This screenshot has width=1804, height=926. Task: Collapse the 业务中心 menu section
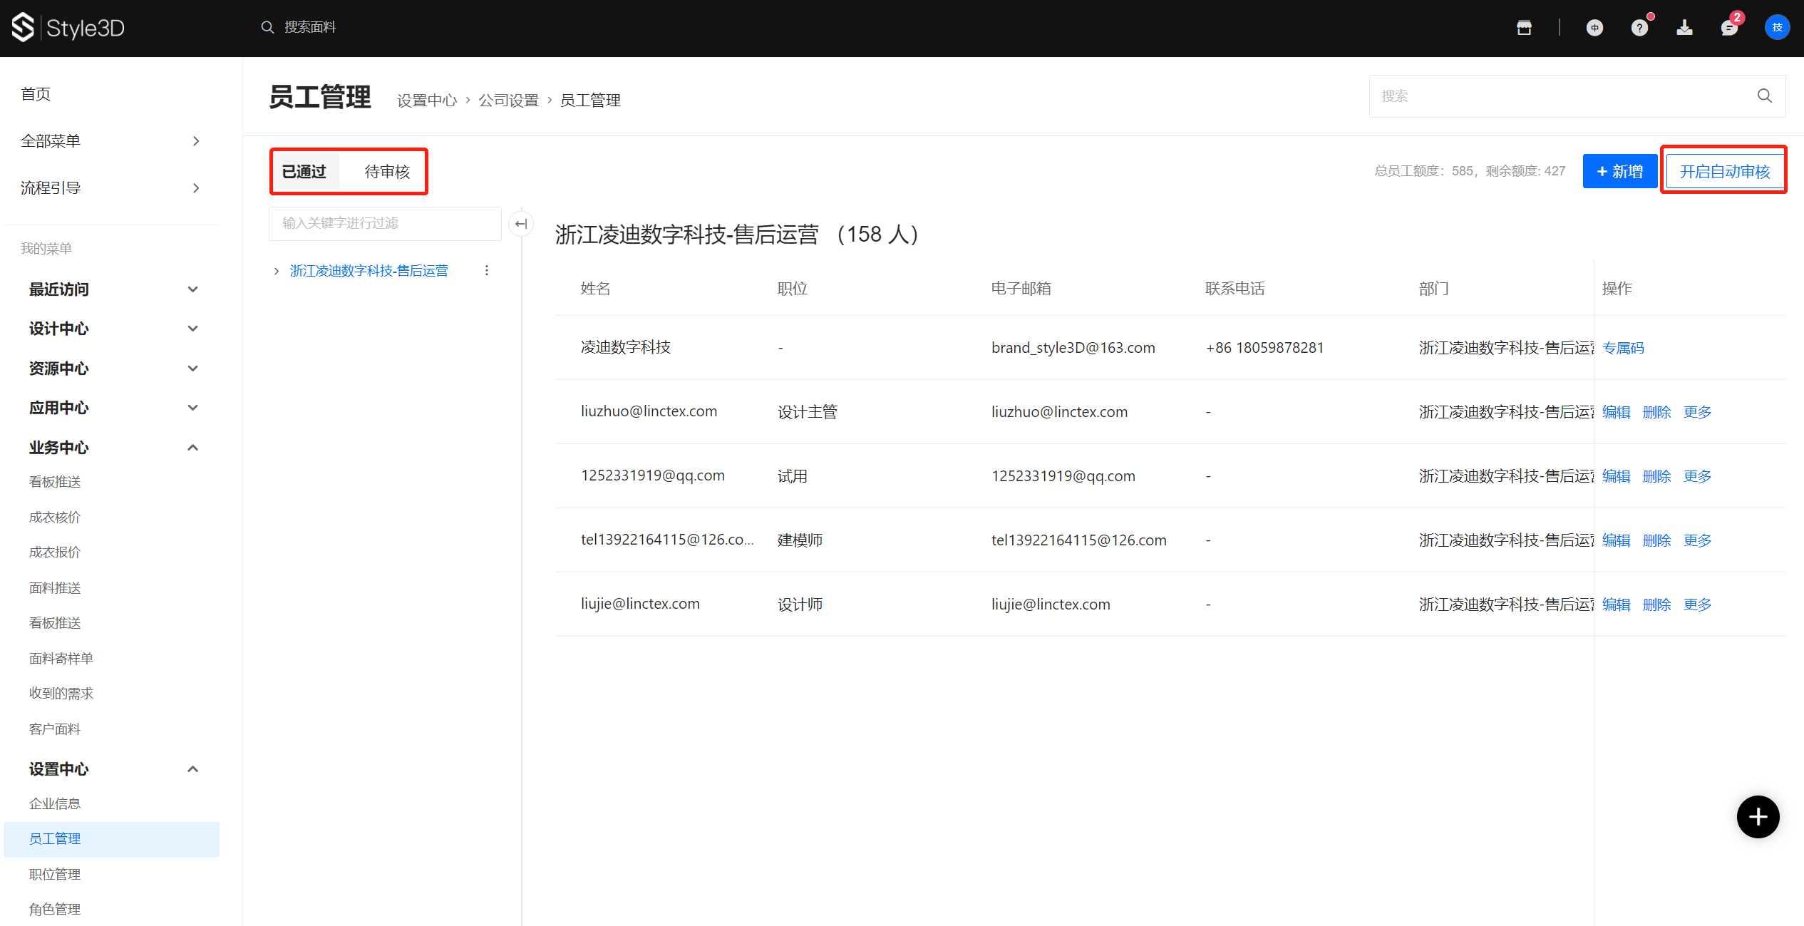click(192, 448)
